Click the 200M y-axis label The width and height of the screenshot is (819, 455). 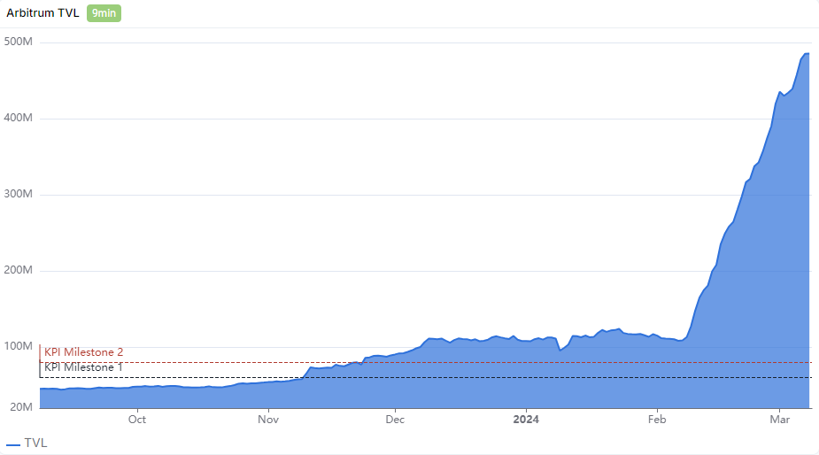(x=19, y=270)
